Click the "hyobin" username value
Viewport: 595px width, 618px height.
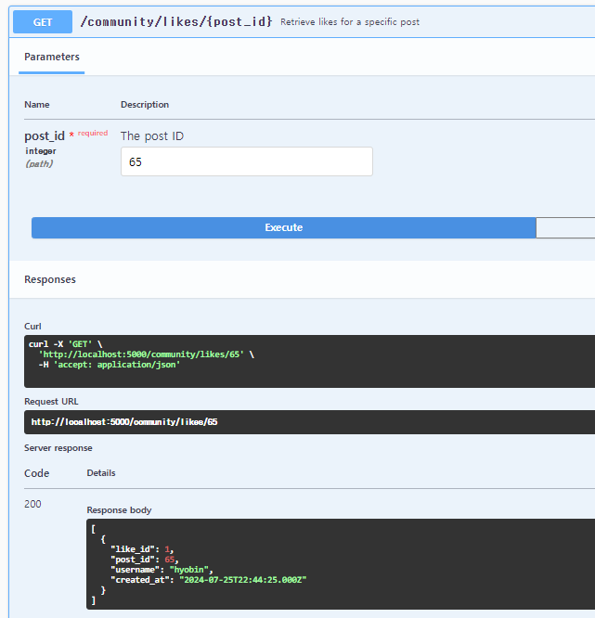coord(188,570)
